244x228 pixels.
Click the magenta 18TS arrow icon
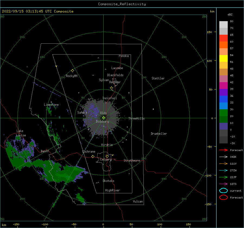tap(223, 184)
